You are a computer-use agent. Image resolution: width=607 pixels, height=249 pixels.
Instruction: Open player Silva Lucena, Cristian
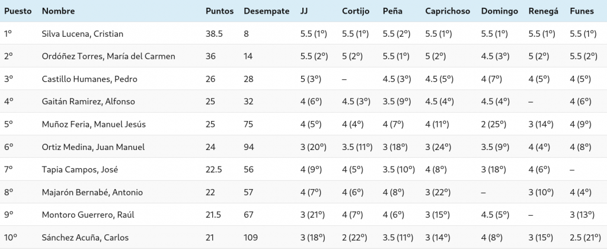[x=82, y=34]
